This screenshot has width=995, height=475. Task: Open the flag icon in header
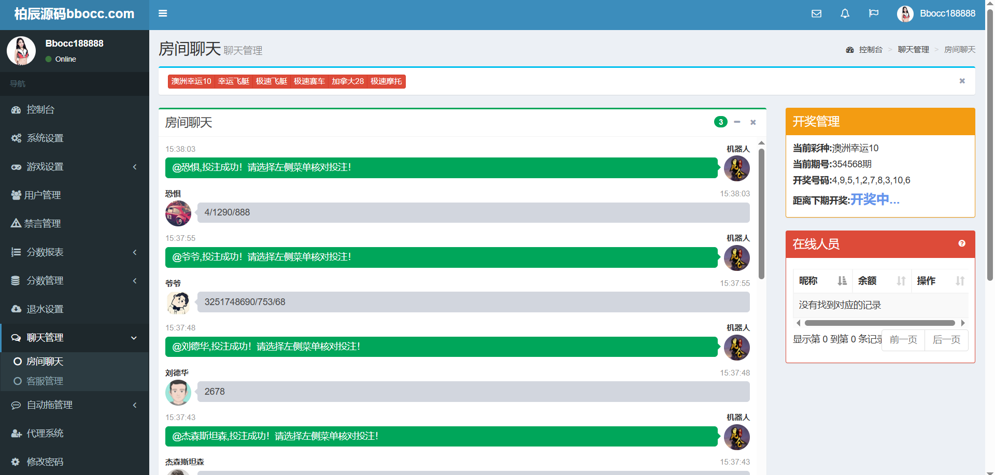click(x=874, y=13)
